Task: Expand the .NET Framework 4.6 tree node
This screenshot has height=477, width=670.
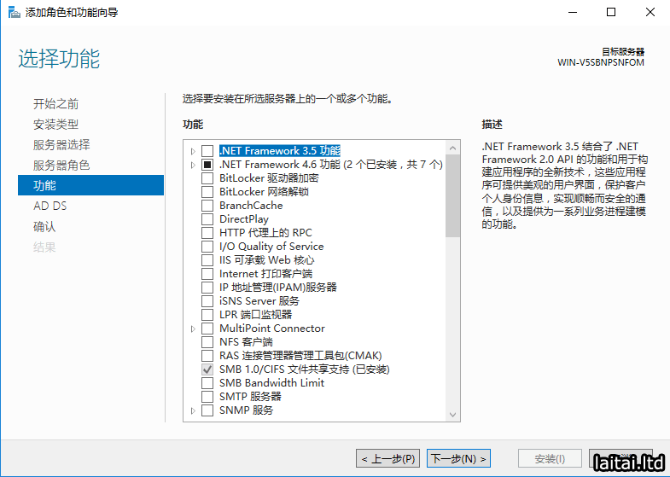Action: click(x=194, y=165)
